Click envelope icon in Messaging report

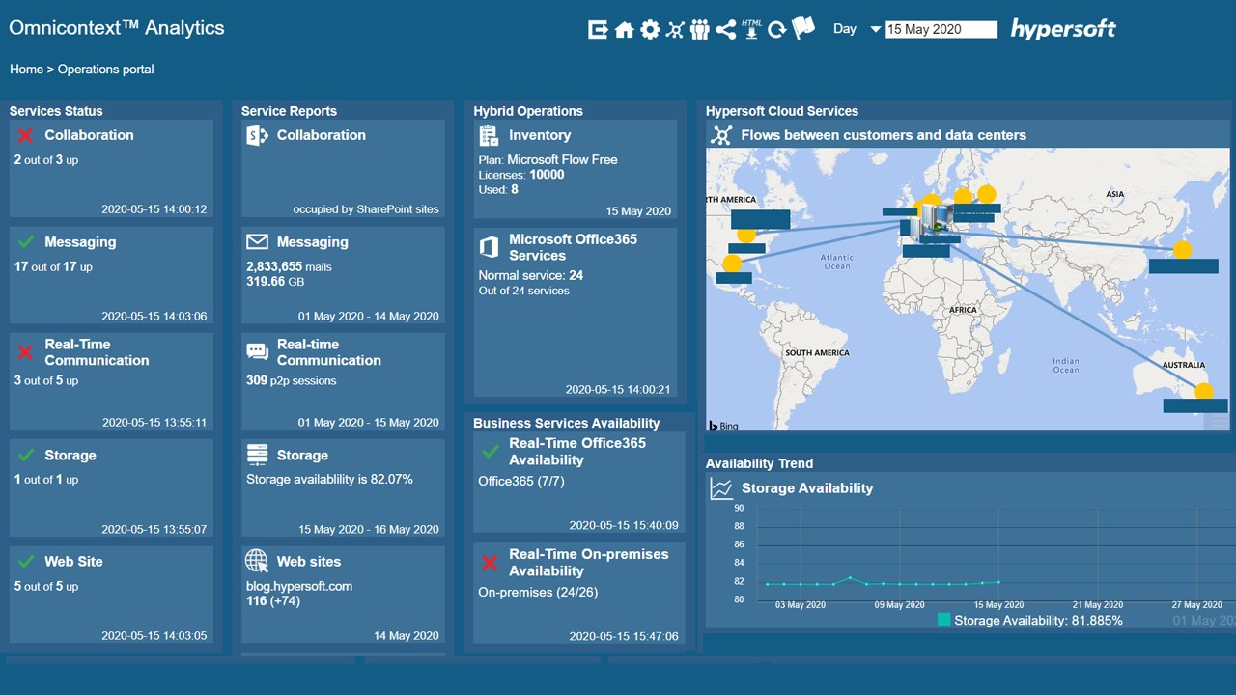click(x=257, y=241)
